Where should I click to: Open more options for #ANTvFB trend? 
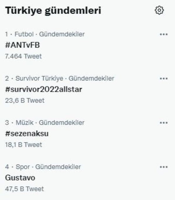tap(164, 34)
